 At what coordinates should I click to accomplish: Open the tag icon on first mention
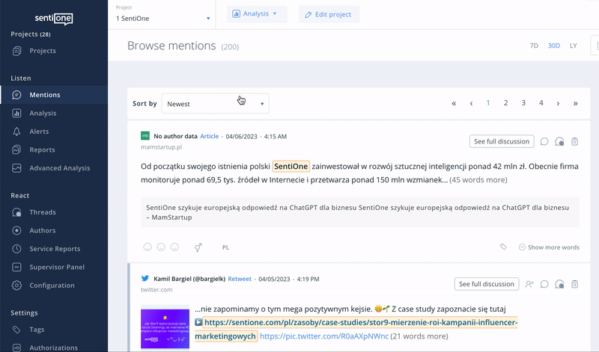(x=504, y=247)
